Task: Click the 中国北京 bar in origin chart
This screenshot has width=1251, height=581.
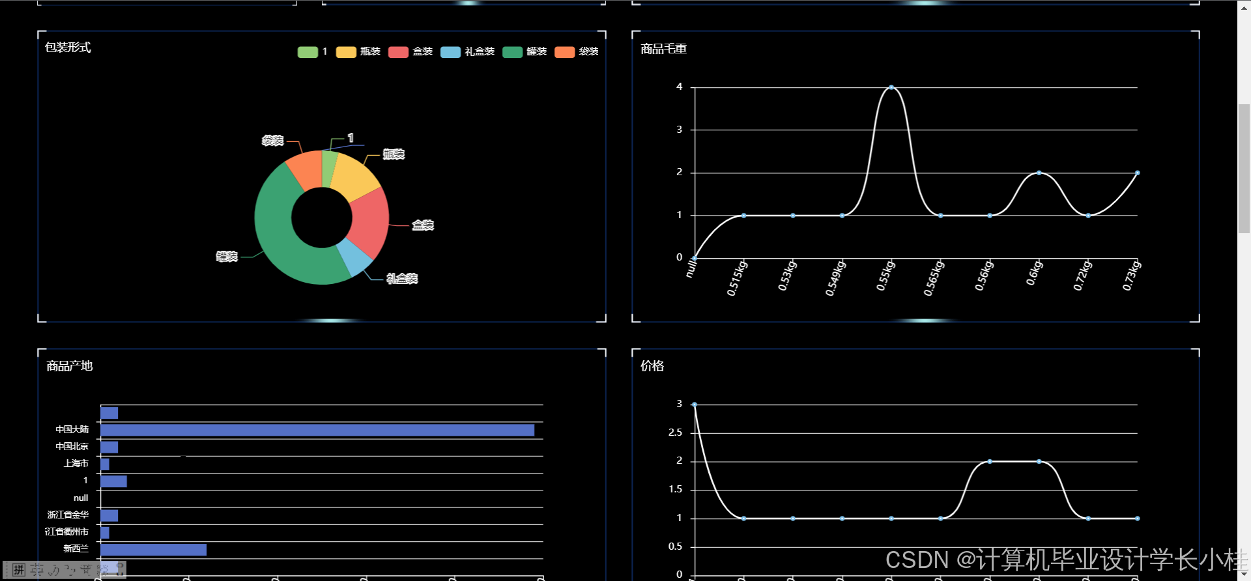Action: click(x=109, y=447)
